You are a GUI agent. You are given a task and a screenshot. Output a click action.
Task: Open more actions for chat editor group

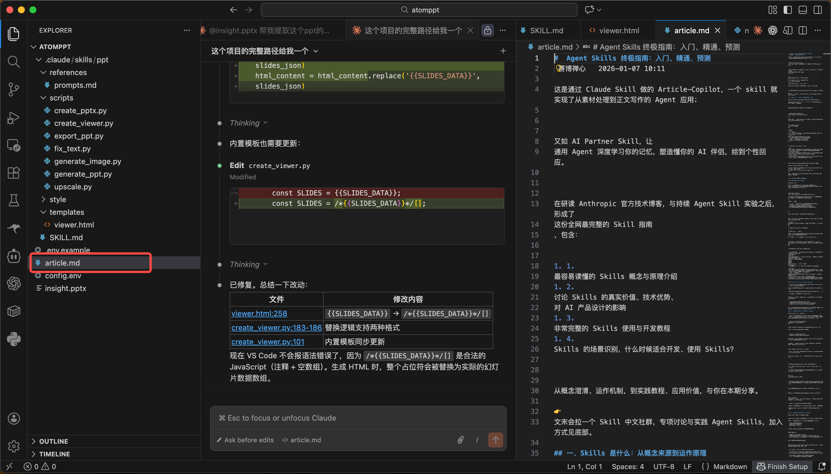(503, 30)
